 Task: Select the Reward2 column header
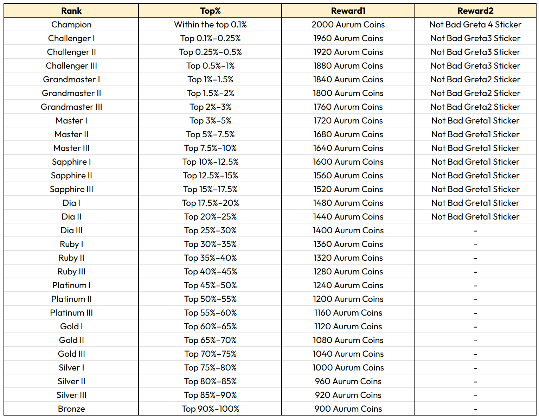tap(475, 11)
